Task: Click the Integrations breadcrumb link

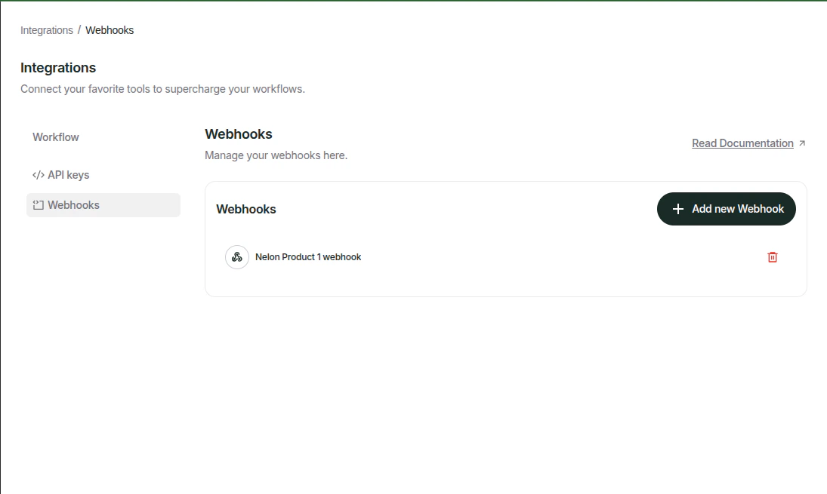Action: click(46, 29)
